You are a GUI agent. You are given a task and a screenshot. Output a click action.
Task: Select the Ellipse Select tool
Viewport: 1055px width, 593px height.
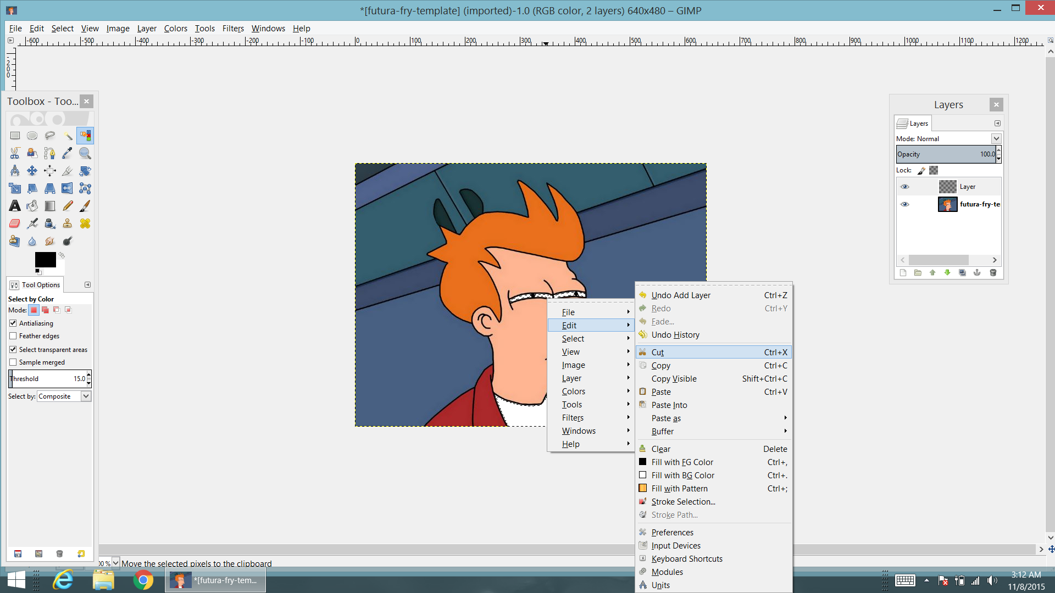tap(32, 136)
